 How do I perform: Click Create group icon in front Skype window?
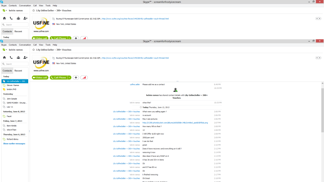(x=18, y=58)
